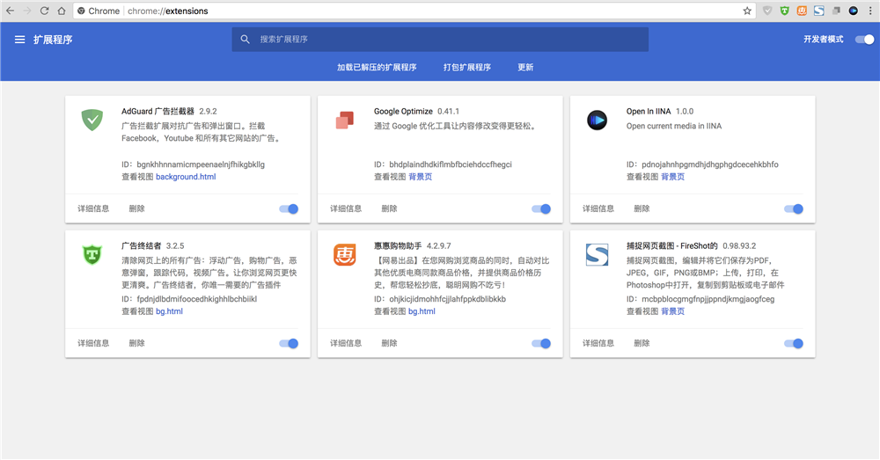Open 详细信息 for Google Optimize
880x460 pixels.
346,208
